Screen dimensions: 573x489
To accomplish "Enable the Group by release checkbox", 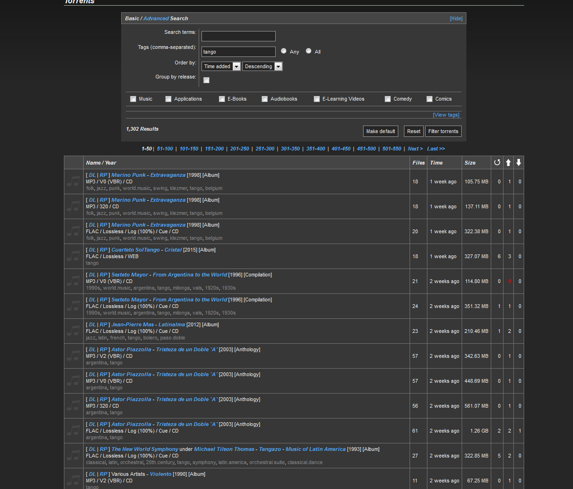I will click(x=206, y=80).
